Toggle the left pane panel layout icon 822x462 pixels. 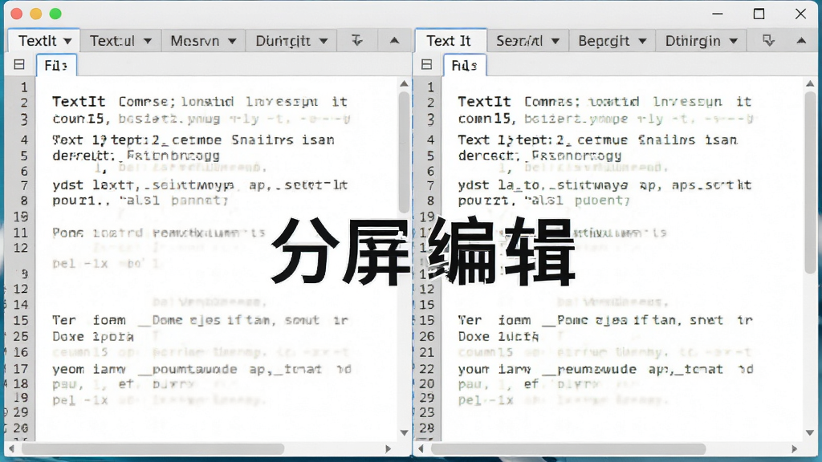19,64
